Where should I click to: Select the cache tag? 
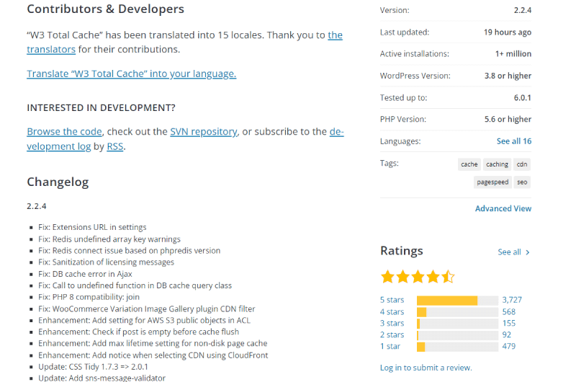click(469, 164)
